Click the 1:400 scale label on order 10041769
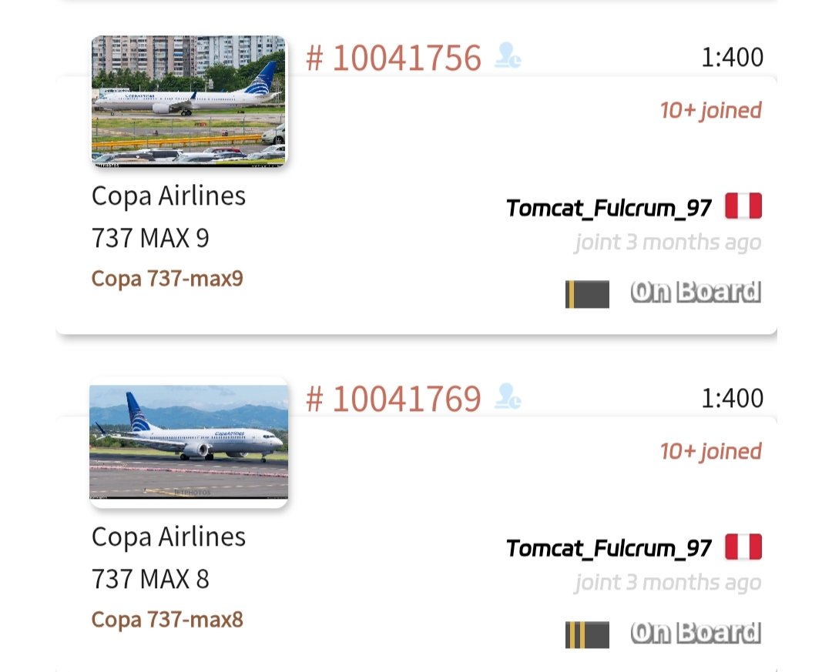 click(732, 398)
